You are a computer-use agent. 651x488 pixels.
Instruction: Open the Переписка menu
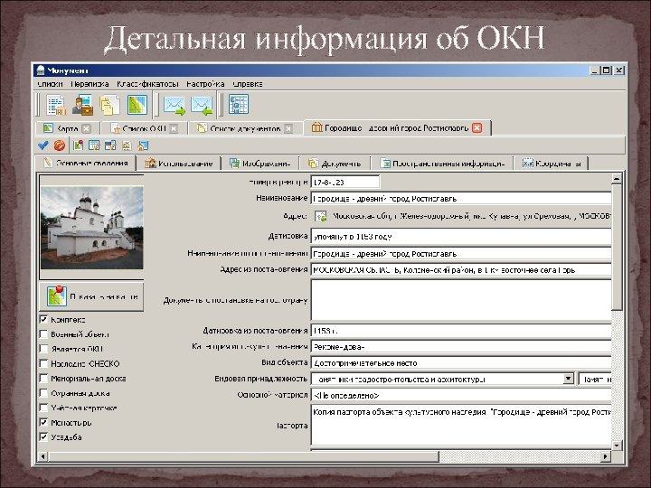[90, 84]
